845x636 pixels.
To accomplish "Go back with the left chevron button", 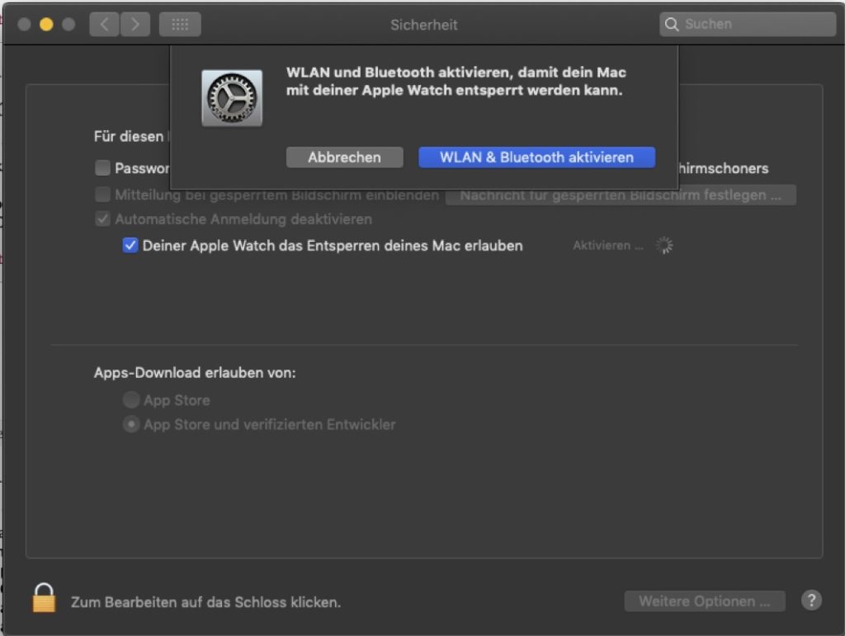I will (104, 24).
